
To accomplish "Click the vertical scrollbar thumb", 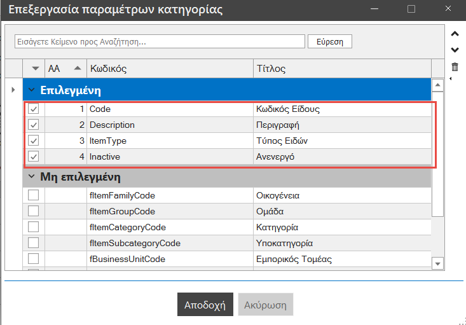I will click(x=437, y=154).
